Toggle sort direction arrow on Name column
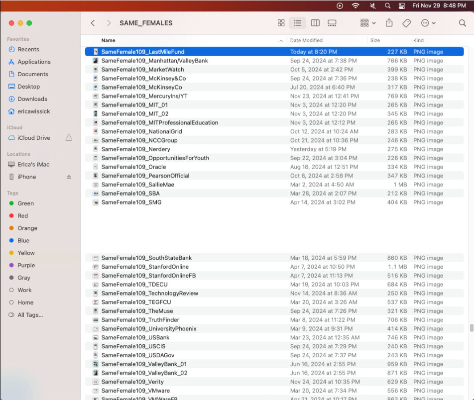Image resolution: width=474 pixels, height=400 pixels. tap(281, 40)
